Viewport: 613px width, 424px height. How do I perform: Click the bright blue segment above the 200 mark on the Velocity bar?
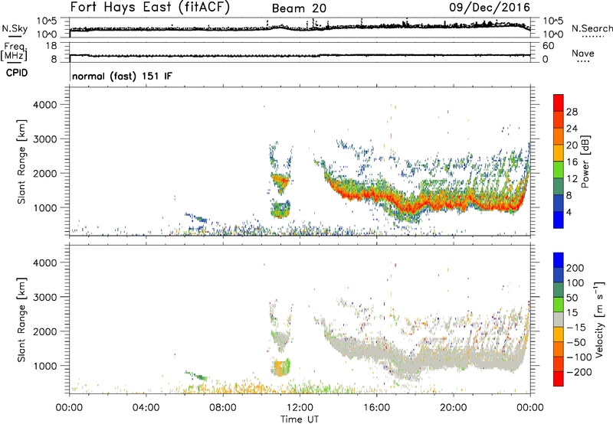[x=559, y=260]
